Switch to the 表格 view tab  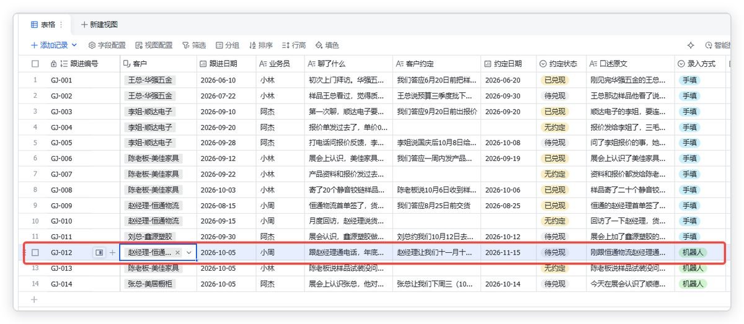tap(43, 25)
